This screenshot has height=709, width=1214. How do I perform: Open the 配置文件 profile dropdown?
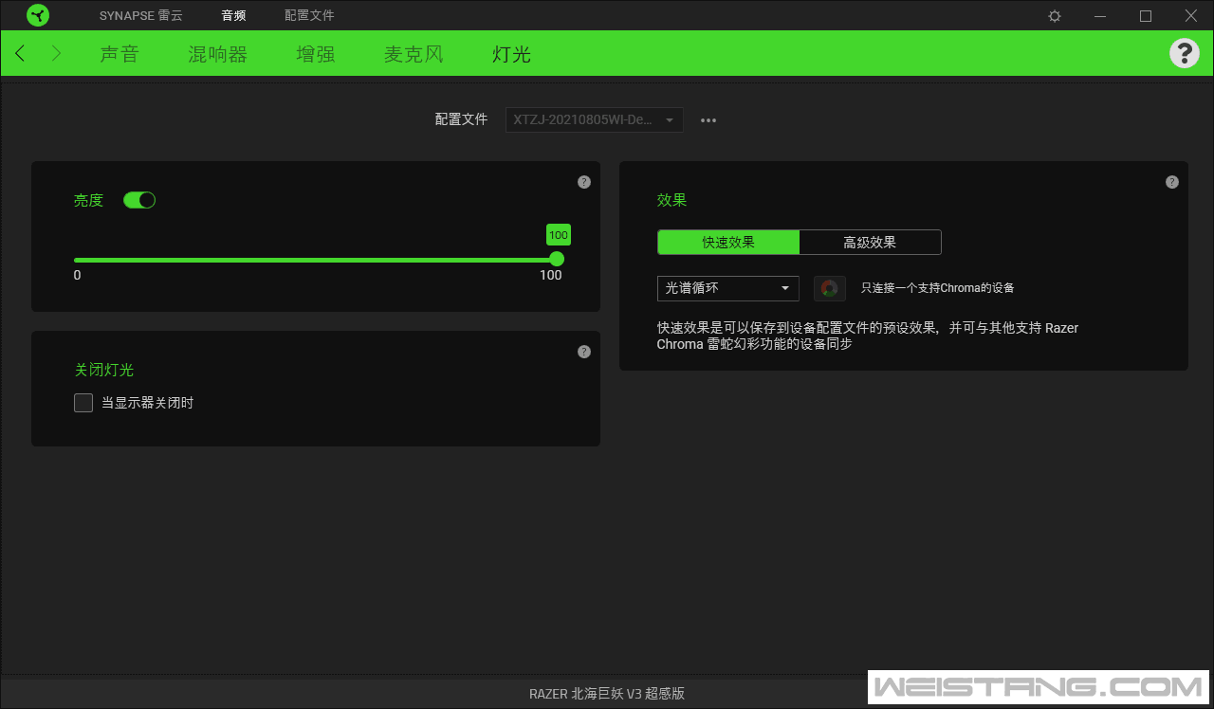coord(595,120)
